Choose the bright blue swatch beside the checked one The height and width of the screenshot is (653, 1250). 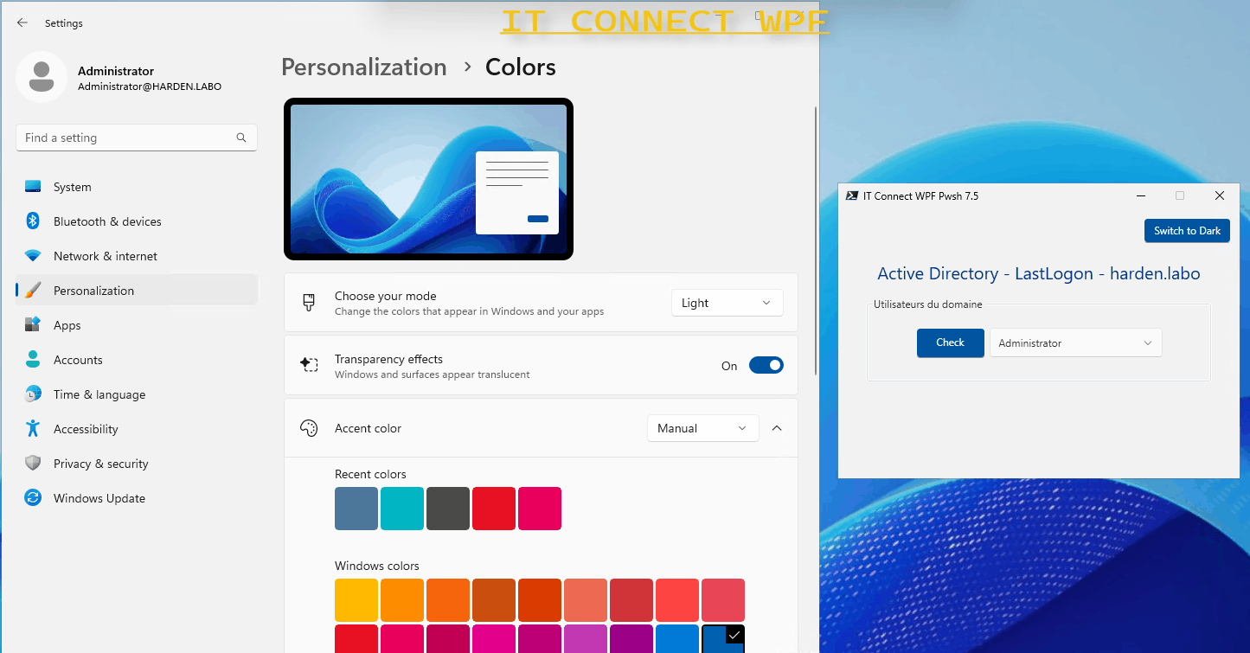[x=677, y=639]
